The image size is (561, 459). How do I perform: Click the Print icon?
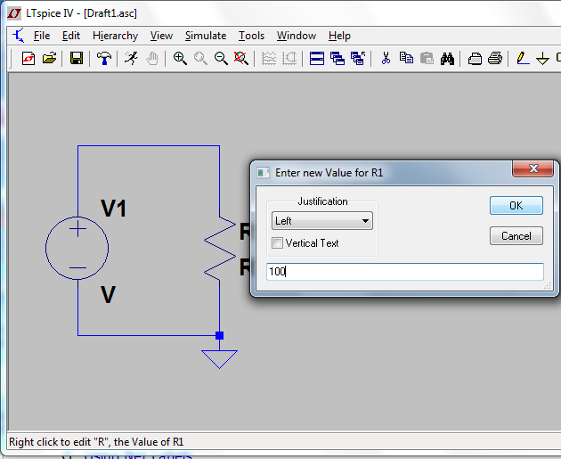pos(495,58)
